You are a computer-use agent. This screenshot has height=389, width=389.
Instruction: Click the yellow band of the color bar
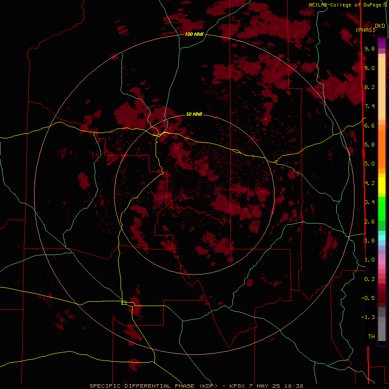click(x=382, y=185)
